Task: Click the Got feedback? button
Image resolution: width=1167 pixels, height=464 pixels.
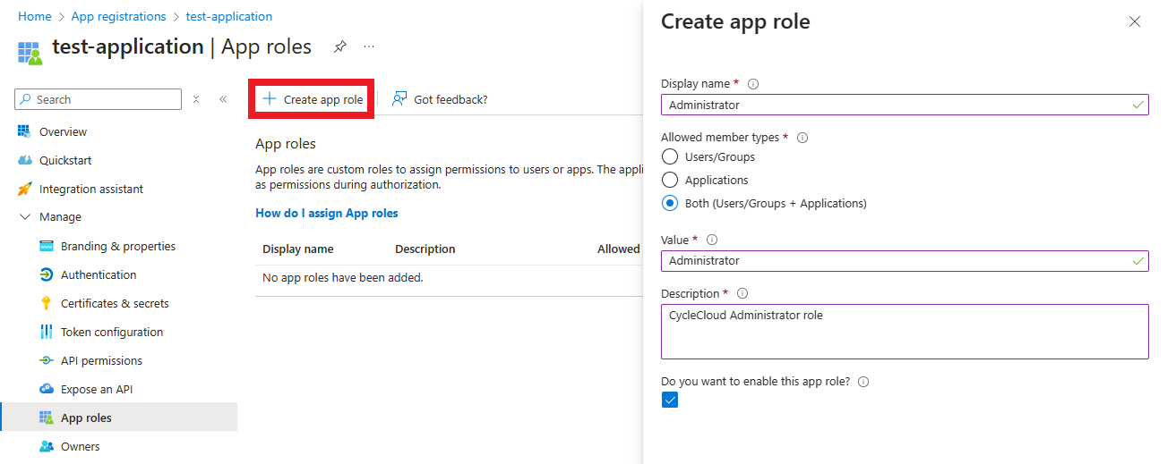Action: (x=440, y=99)
